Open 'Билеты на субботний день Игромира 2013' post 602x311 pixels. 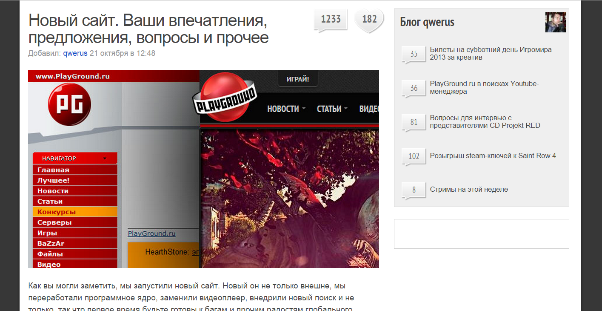[491, 53]
